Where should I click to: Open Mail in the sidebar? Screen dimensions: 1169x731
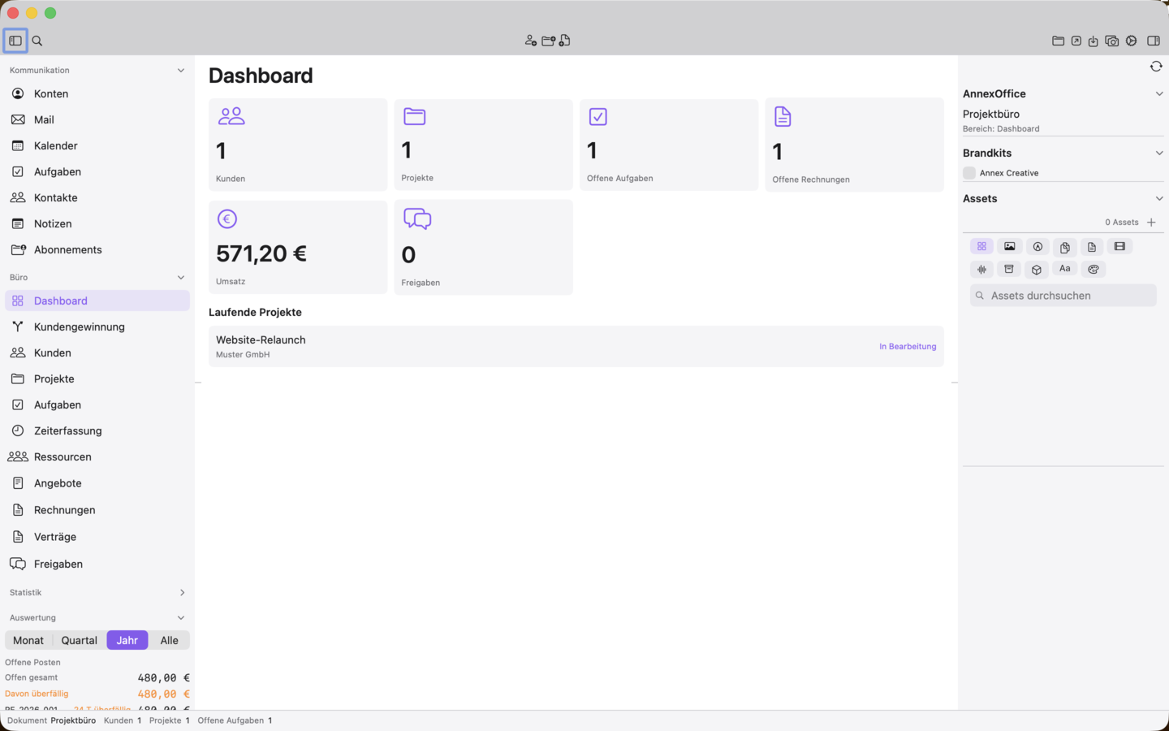point(97,120)
